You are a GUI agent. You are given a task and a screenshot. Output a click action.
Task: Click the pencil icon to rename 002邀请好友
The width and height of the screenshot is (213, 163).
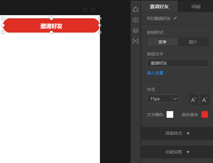point(175,18)
